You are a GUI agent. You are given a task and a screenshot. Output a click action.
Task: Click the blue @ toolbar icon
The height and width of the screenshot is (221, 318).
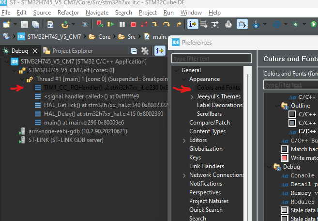pyautogui.click(x=277, y=24)
